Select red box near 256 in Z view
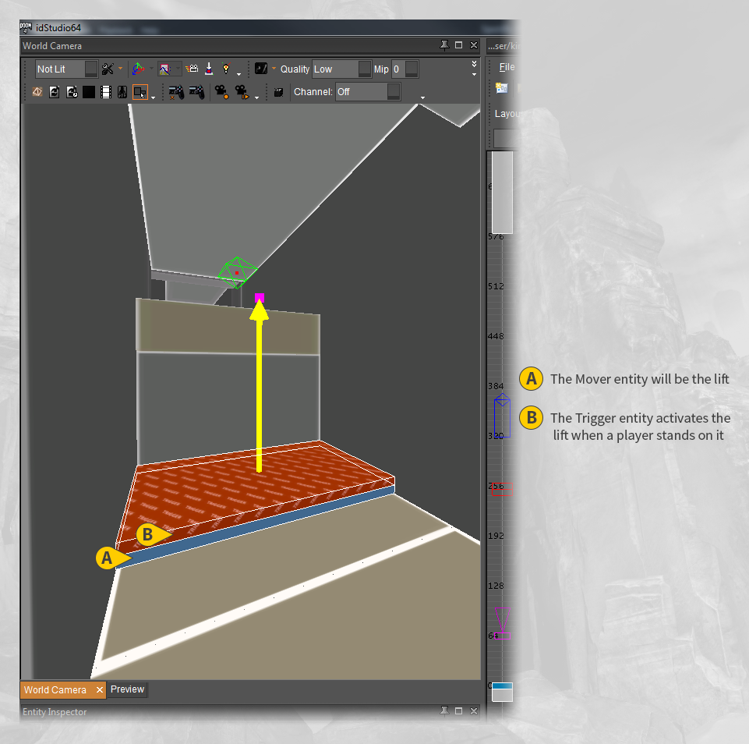749x744 pixels. pos(502,489)
